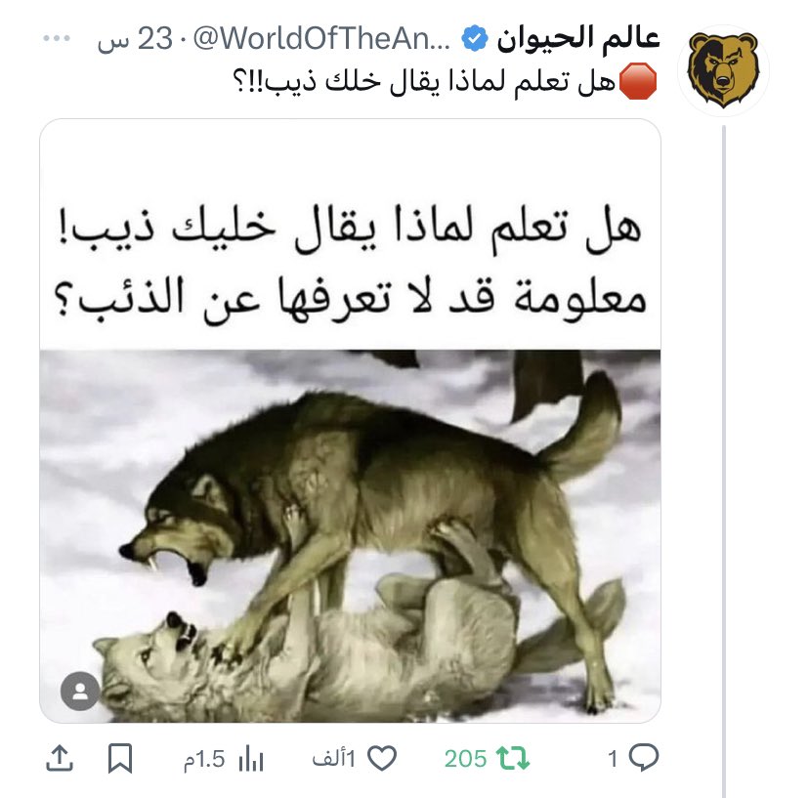The image size is (809, 798).
Task: Click the red stop-sign emoji in the tweet
Action: (638, 81)
